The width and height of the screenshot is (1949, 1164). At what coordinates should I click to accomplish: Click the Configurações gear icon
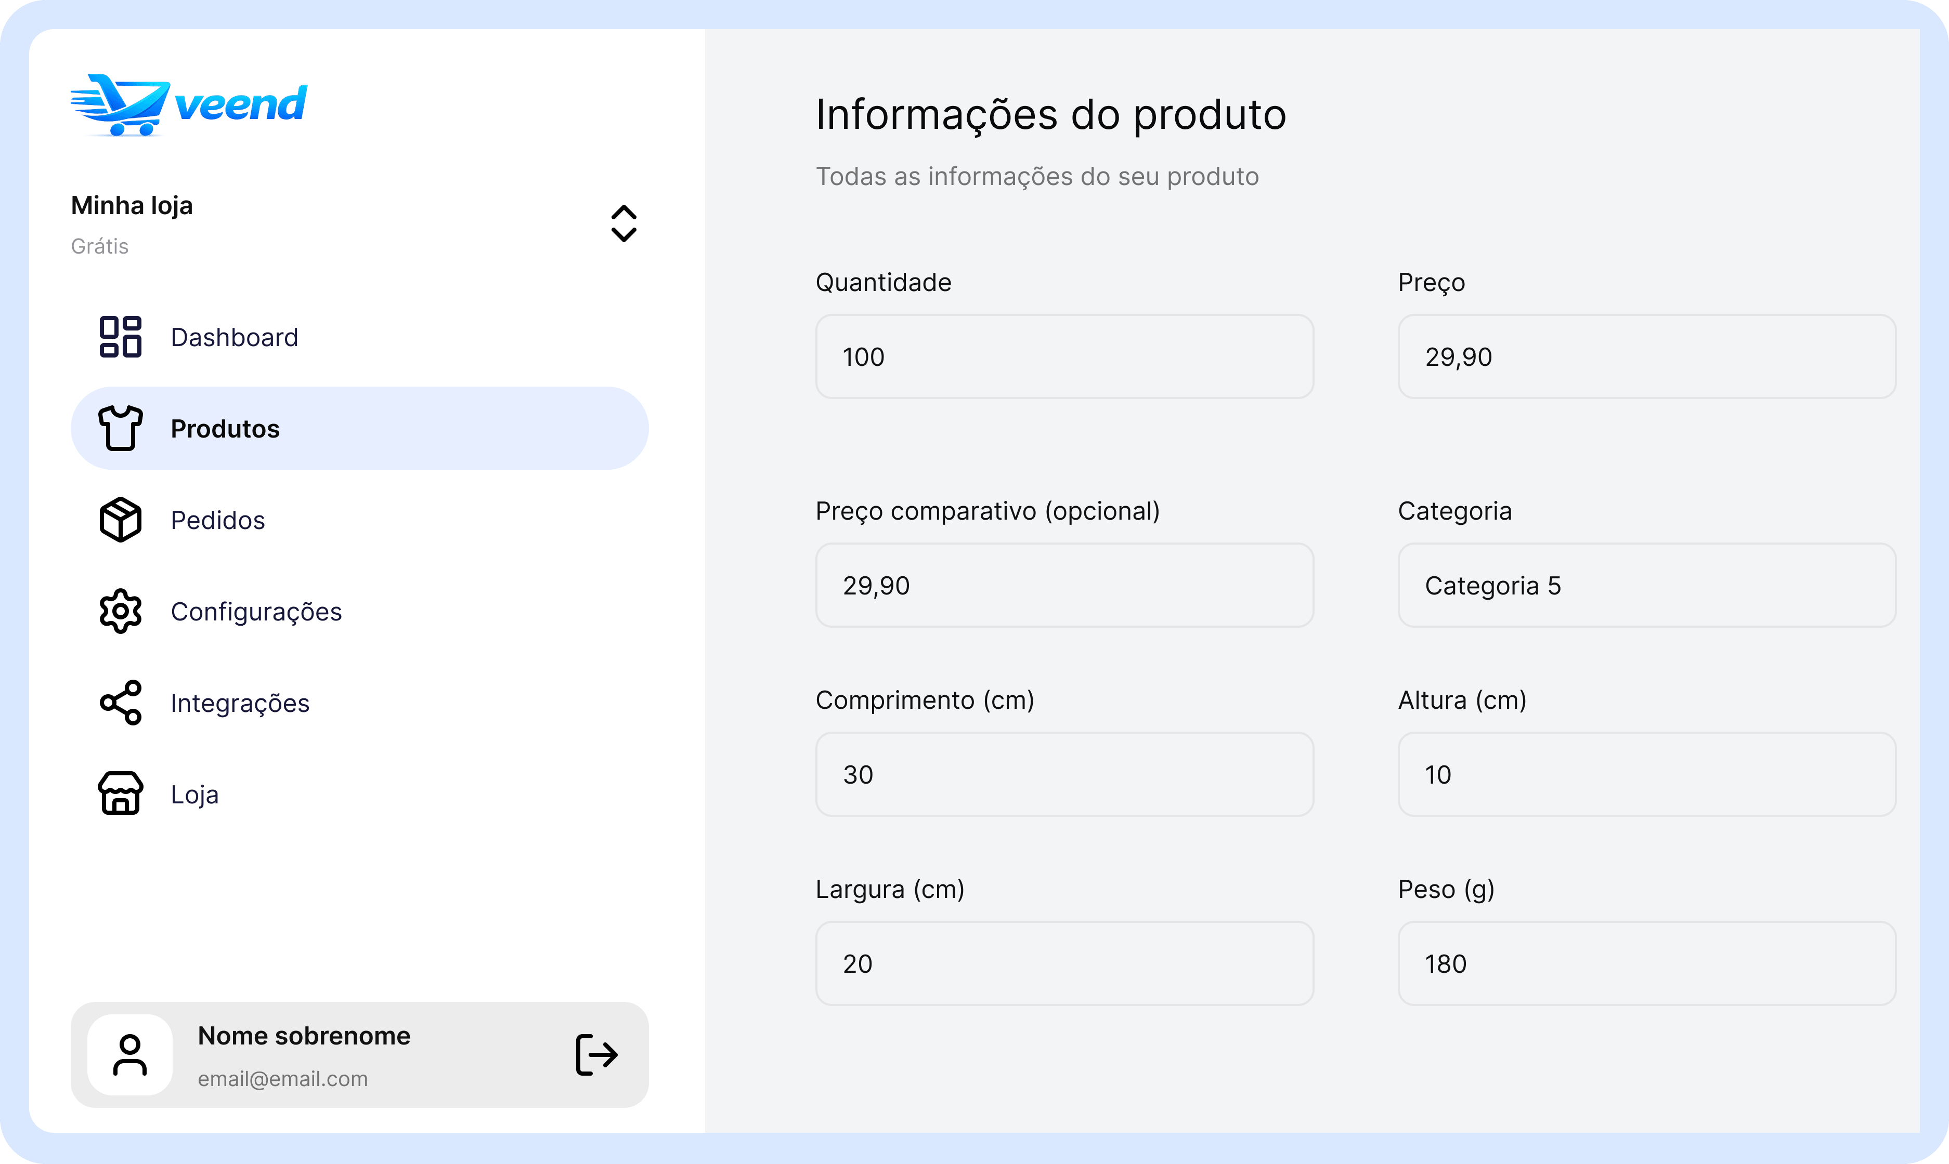click(120, 611)
